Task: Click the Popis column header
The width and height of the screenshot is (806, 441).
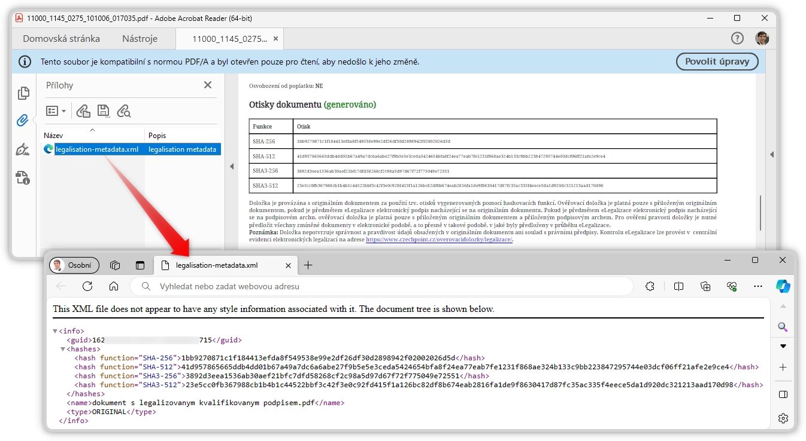Action: (x=183, y=136)
